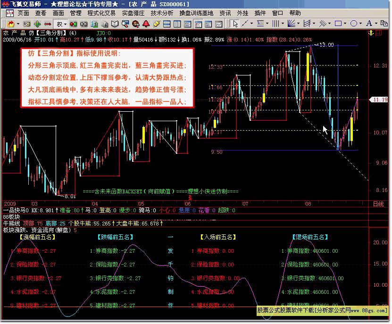392x324 pixels.
Task: Open the 权 adjustment dropdown arrow
Action: pos(65,25)
